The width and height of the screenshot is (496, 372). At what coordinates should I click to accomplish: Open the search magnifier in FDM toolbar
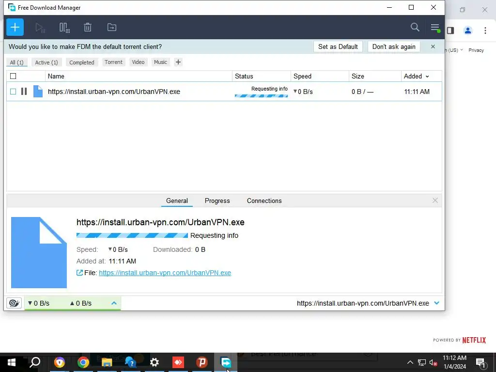coord(415,27)
